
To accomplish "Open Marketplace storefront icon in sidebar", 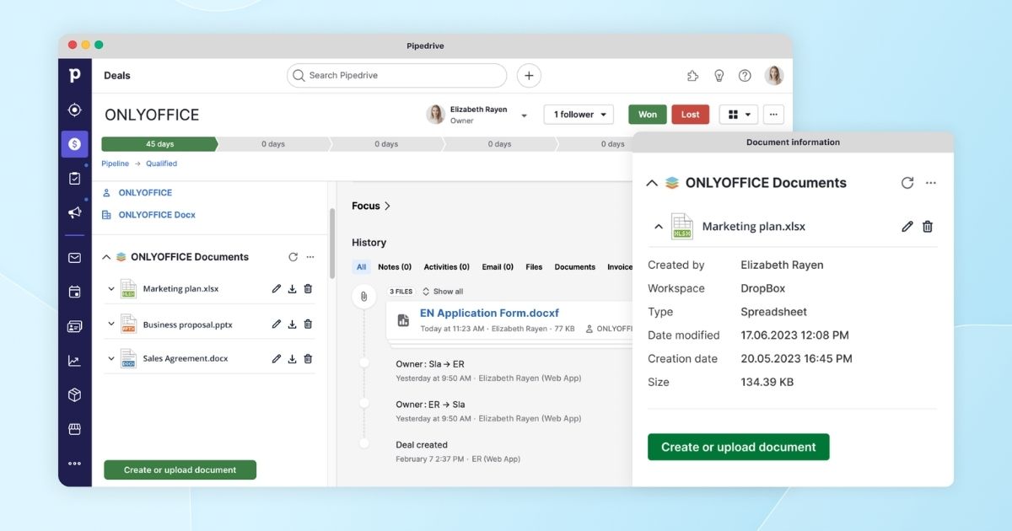I will 74,429.
